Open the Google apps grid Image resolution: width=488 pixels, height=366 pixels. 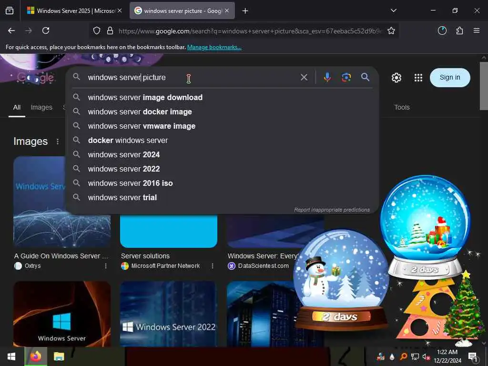point(418,78)
